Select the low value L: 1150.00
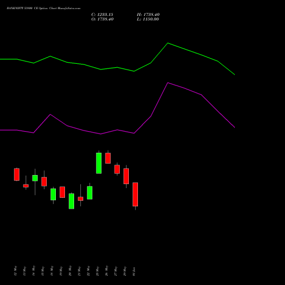Image resolution: width=285 pixels, height=285 pixels. pyautogui.click(x=148, y=19)
